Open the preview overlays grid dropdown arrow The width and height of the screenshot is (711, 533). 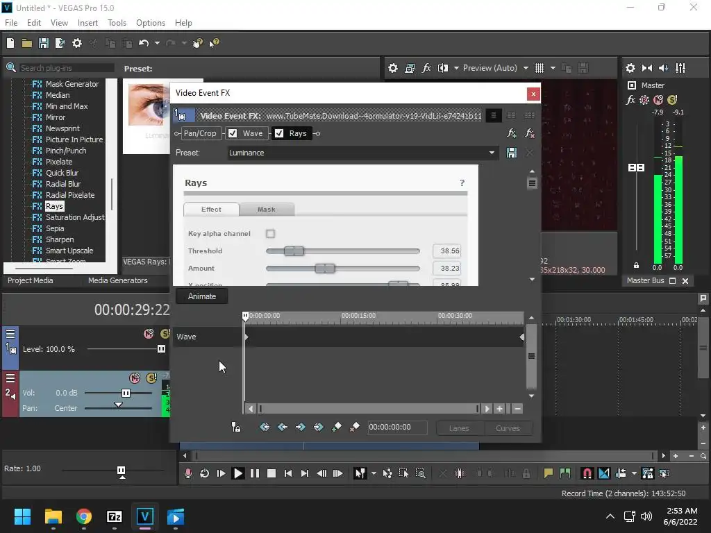[553, 68]
